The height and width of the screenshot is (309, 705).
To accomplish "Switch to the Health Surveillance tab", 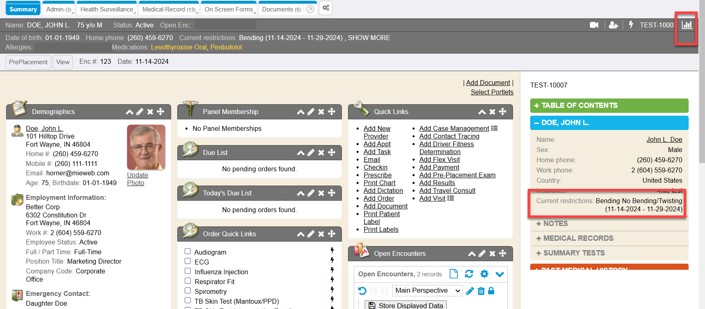I will pyautogui.click(x=107, y=9).
